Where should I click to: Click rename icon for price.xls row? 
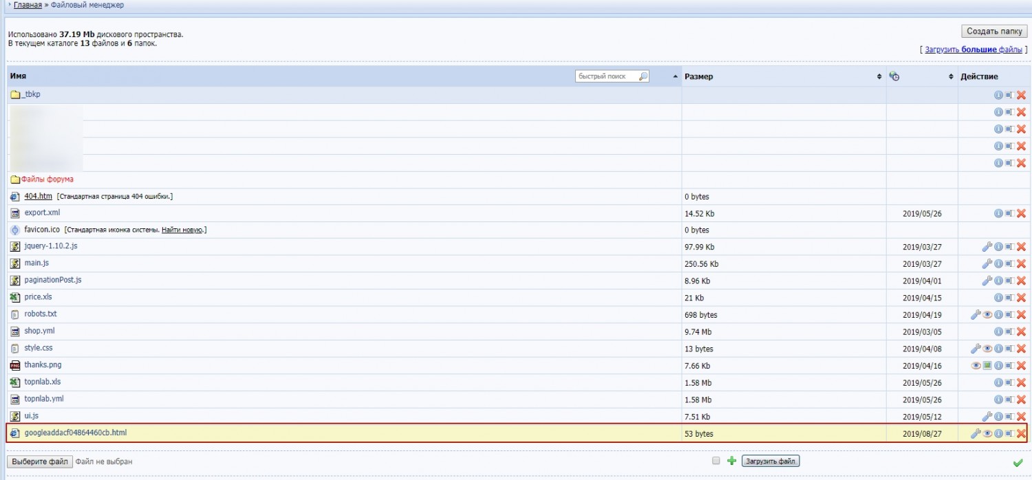[1009, 298]
